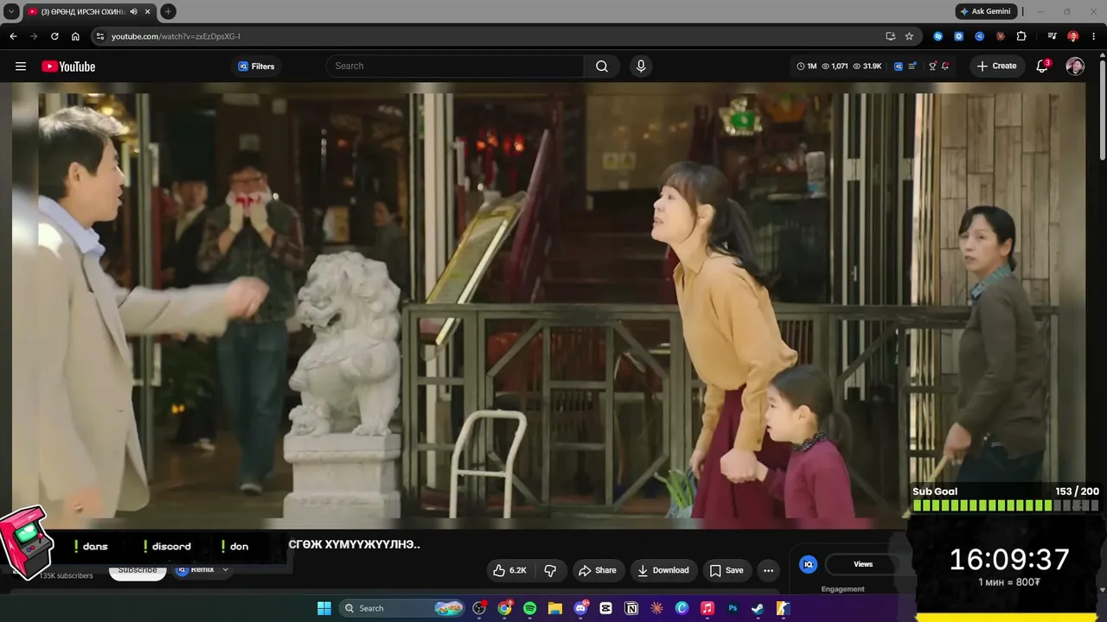Open a new browser tab
Screen dimensions: 1107x622
click(168, 11)
